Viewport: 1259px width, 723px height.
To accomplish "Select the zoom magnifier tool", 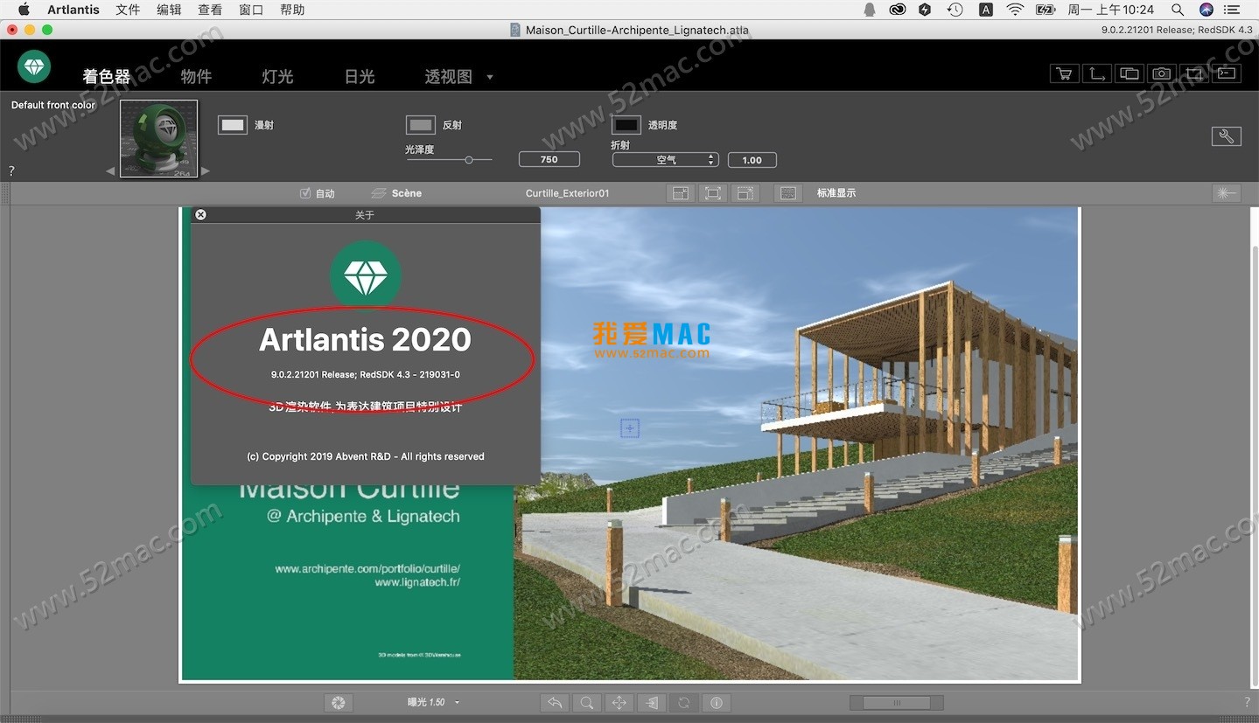I will 587,702.
